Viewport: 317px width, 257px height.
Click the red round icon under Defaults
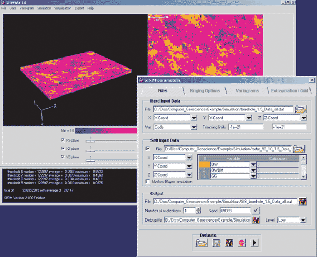click(x=242, y=243)
